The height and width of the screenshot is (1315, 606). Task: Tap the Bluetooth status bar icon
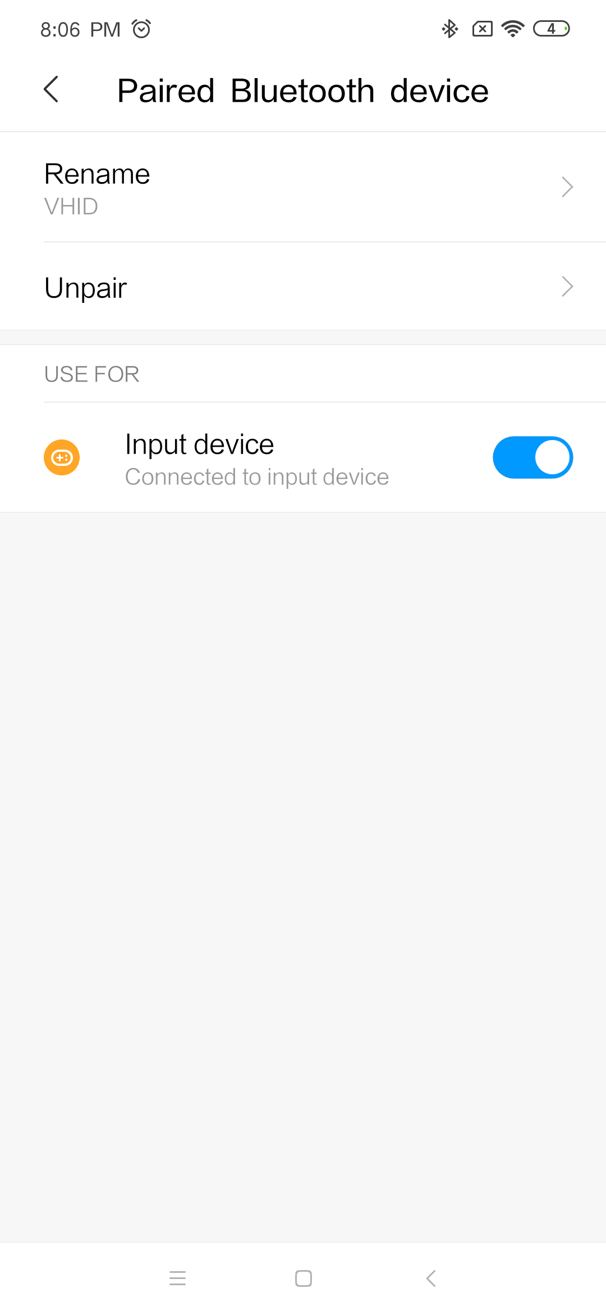(x=449, y=29)
